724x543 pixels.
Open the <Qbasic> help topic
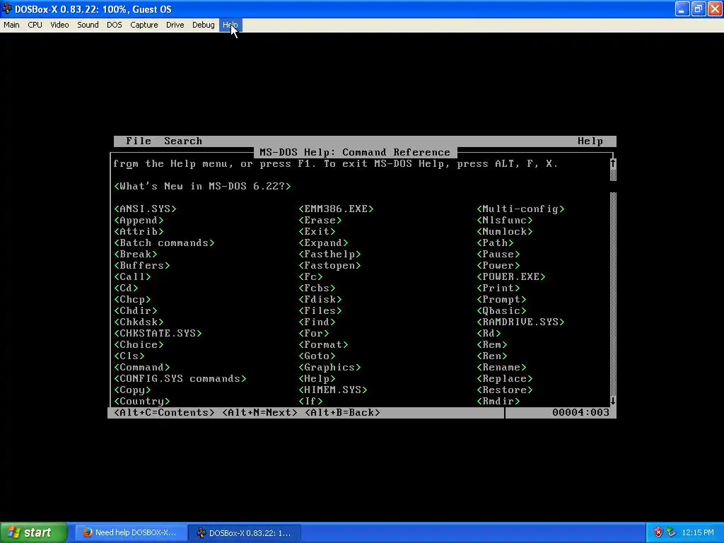501,311
